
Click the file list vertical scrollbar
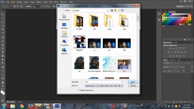tap(137, 46)
